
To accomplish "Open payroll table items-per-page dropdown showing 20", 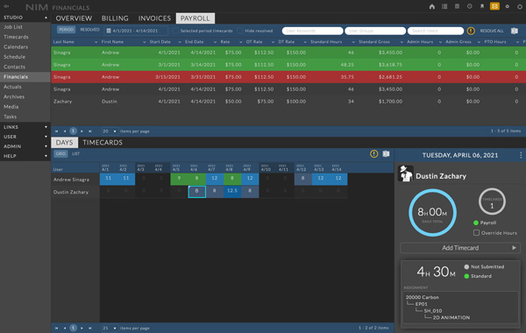I will 110,131.
